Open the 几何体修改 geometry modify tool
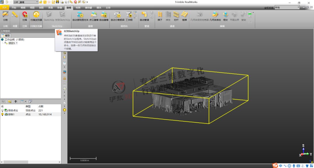The image size is (314, 168). coord(215,16)
